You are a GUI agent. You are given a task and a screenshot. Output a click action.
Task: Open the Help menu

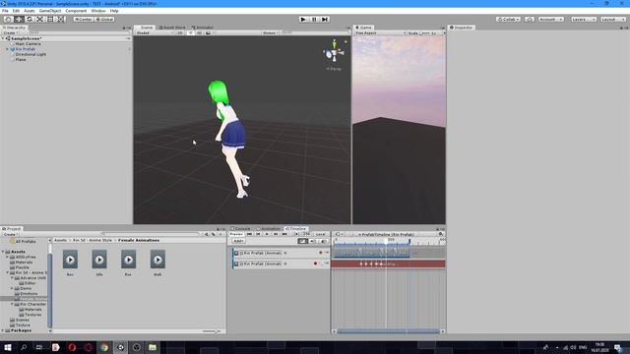(114, 11)
